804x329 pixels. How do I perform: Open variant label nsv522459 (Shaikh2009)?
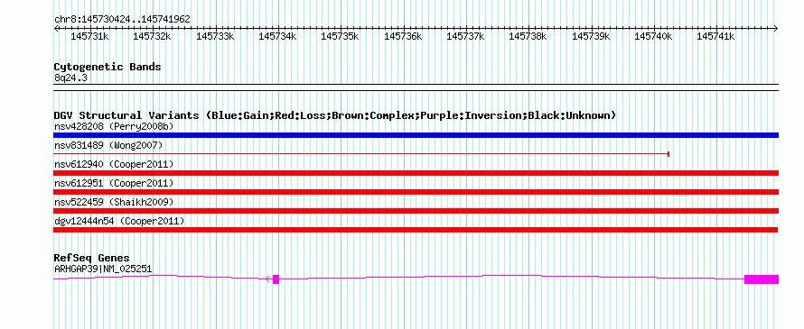(114, 202)
